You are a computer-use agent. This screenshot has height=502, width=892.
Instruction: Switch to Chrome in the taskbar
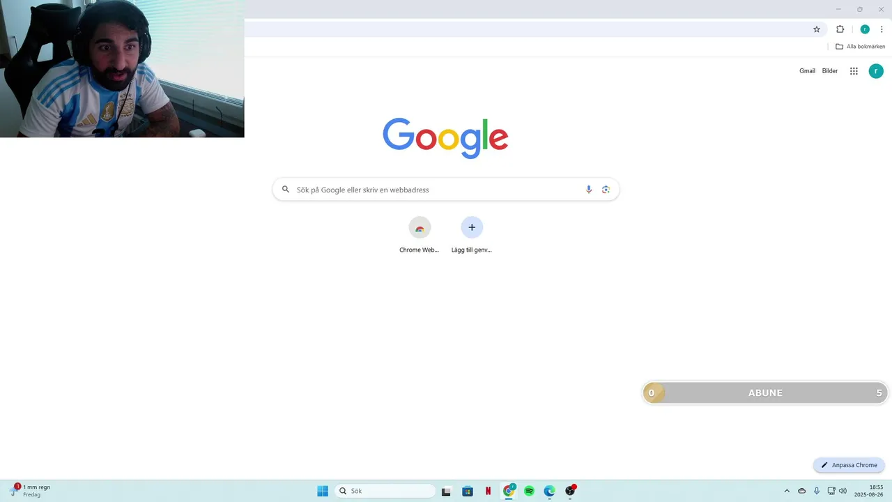pos(509,491)
